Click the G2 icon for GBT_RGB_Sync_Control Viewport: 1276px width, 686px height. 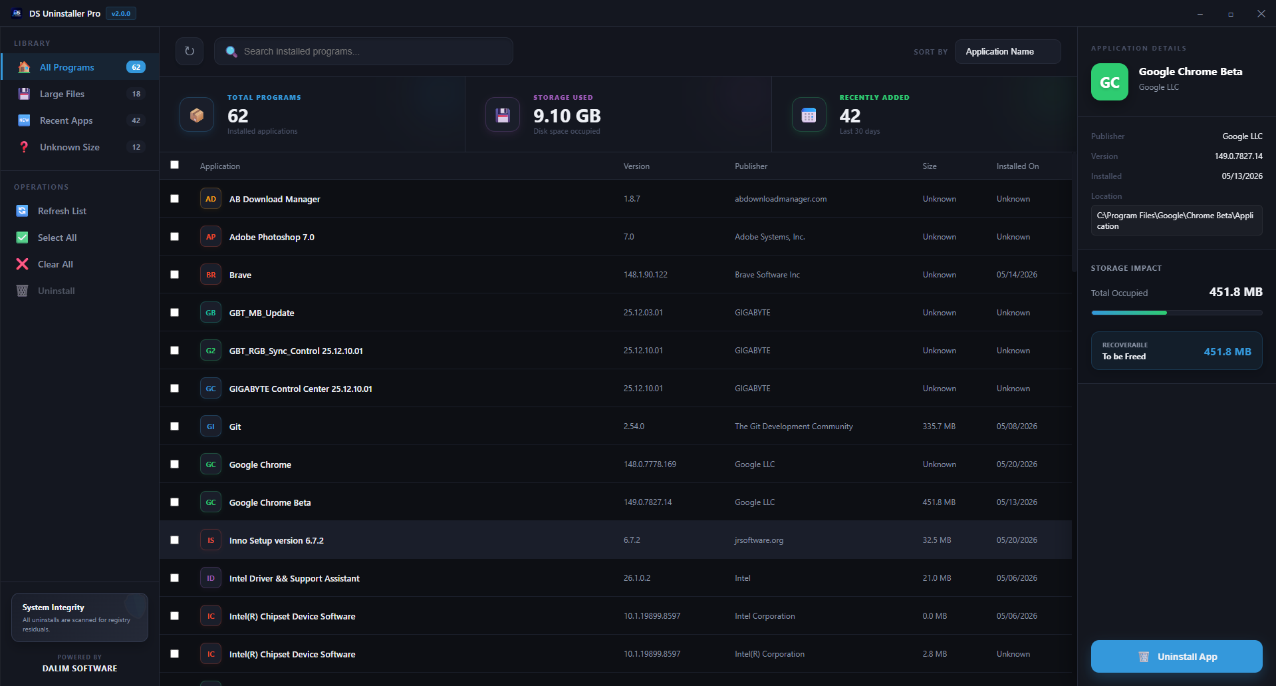pos(211,351)
